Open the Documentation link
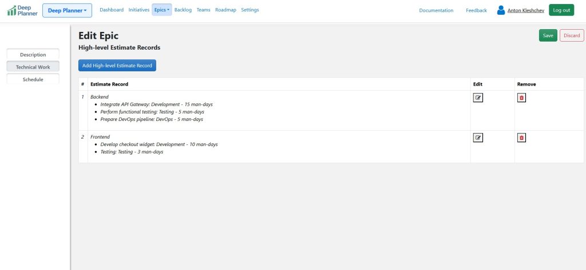This screenshot has width=586, height=270. point(436,10)
